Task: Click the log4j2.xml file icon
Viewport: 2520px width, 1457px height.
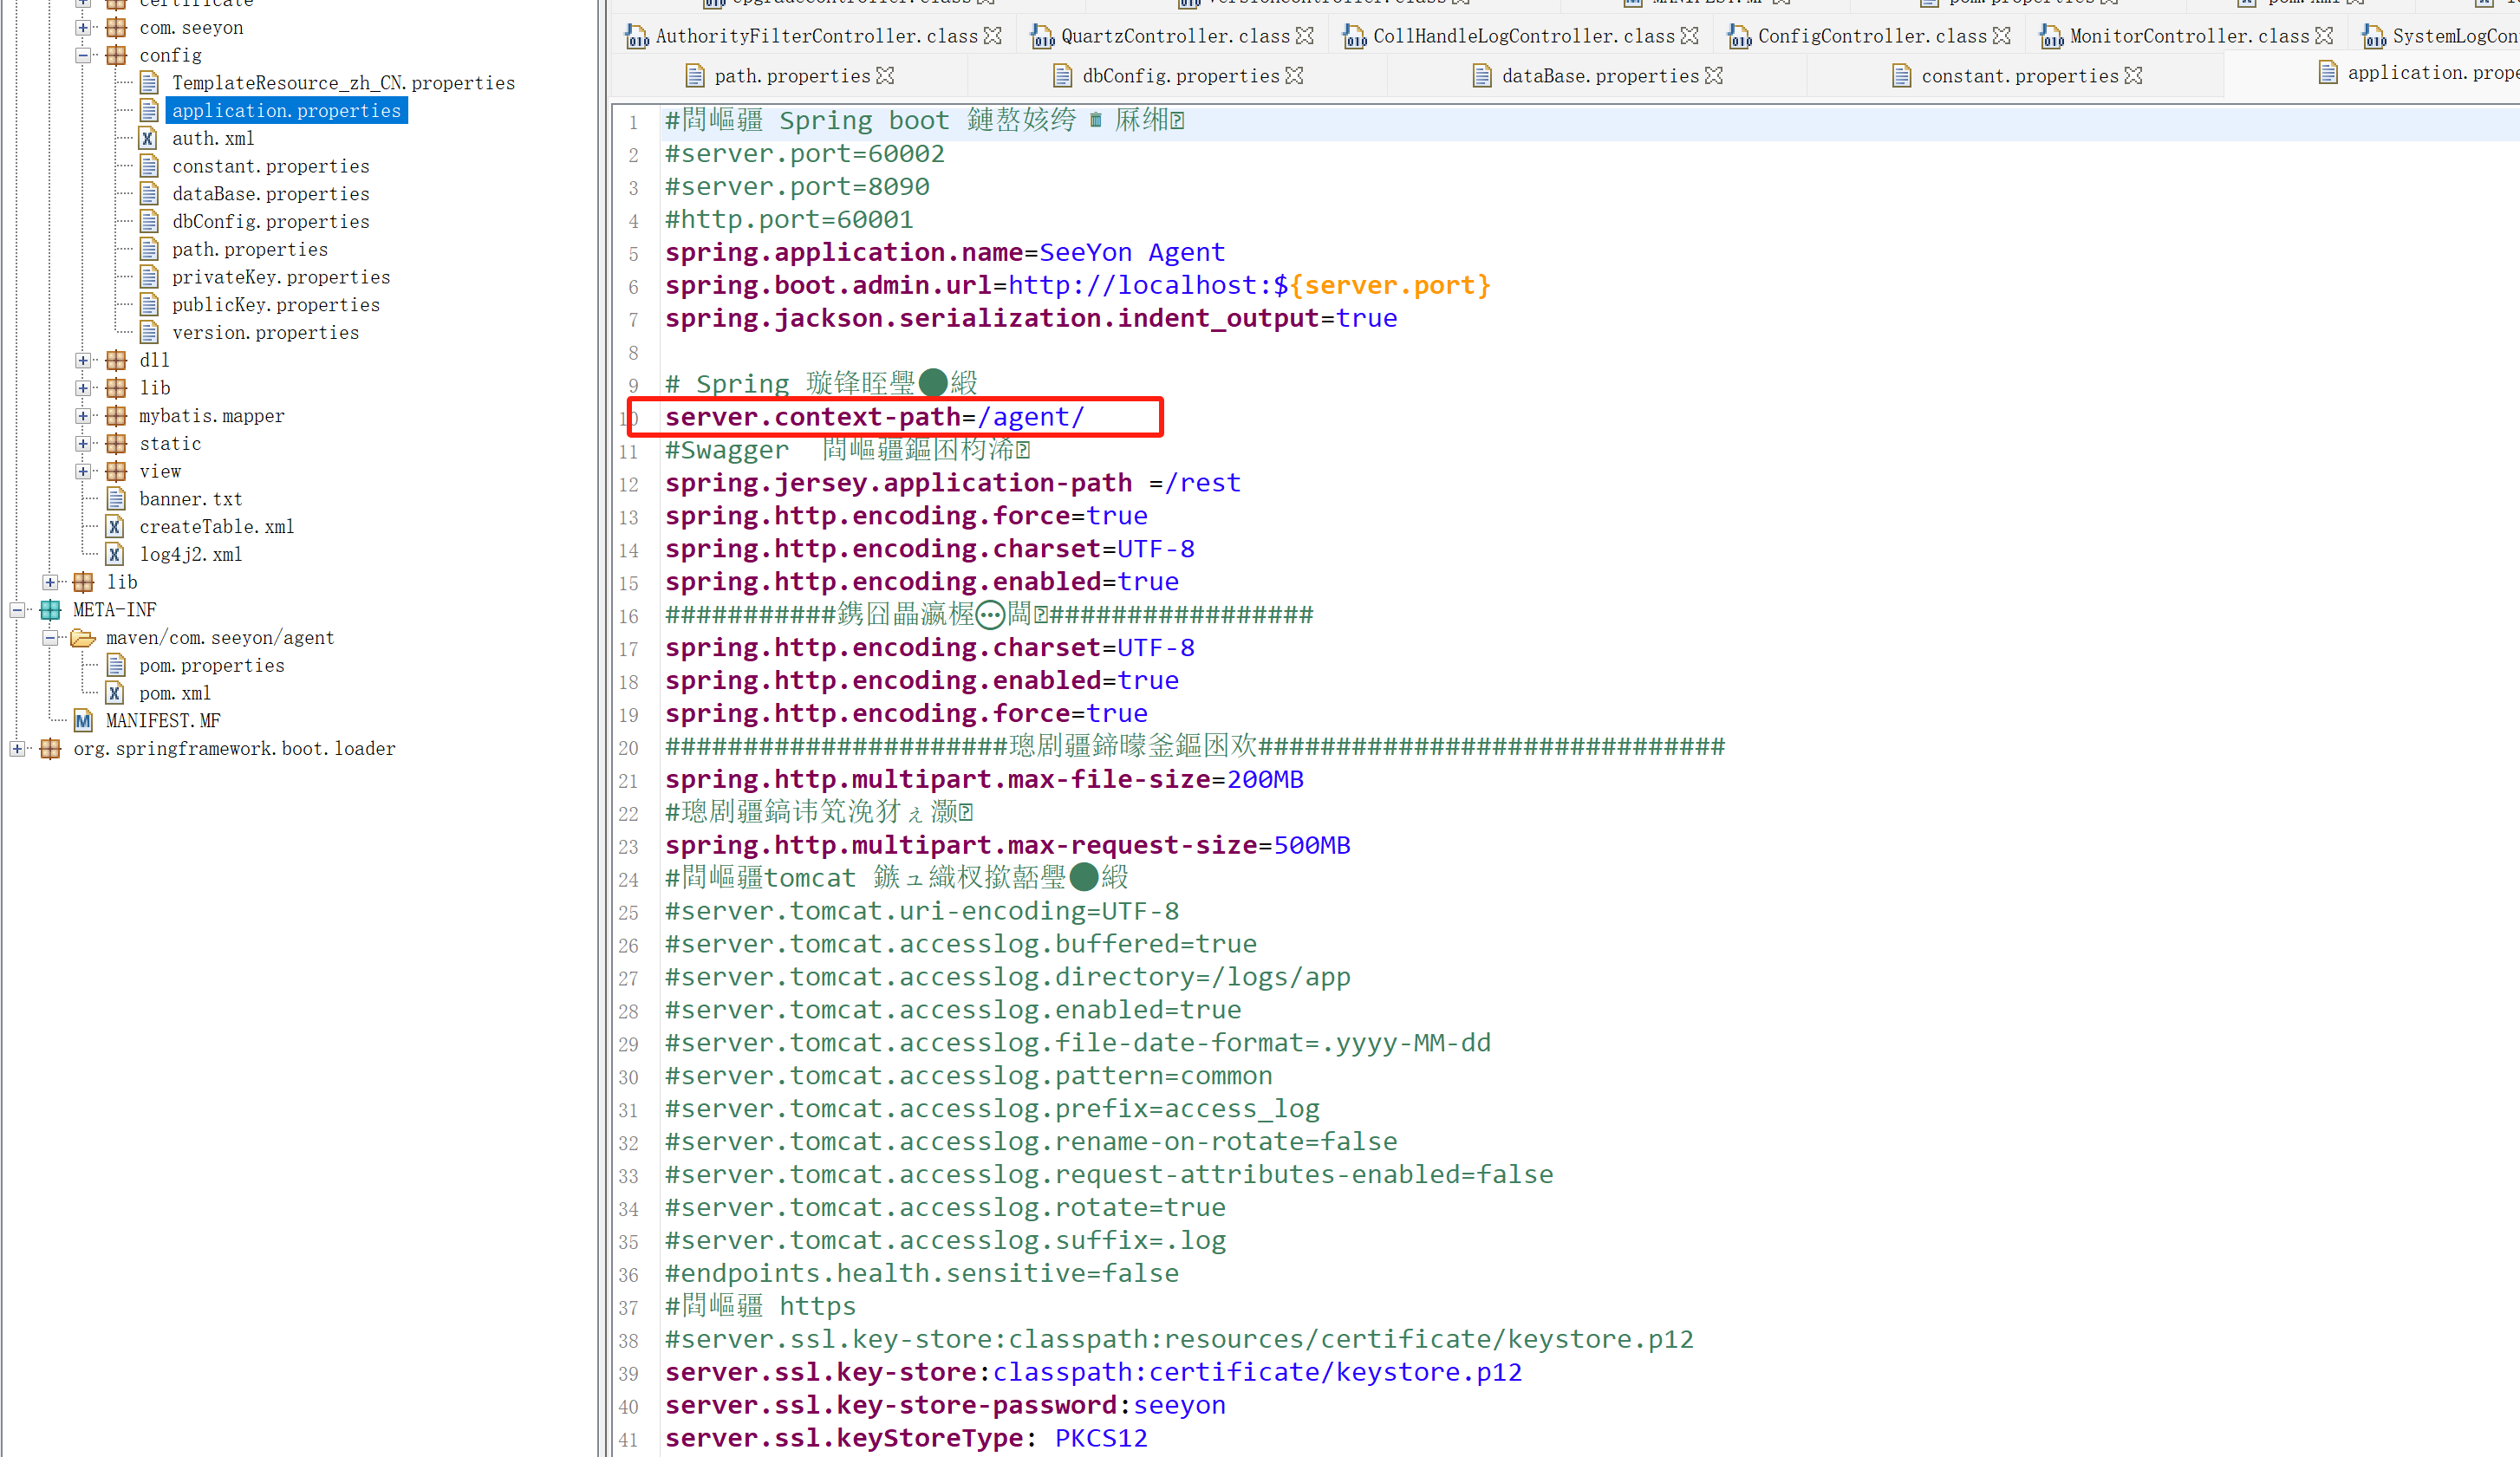Action: (x=115, y=555)
